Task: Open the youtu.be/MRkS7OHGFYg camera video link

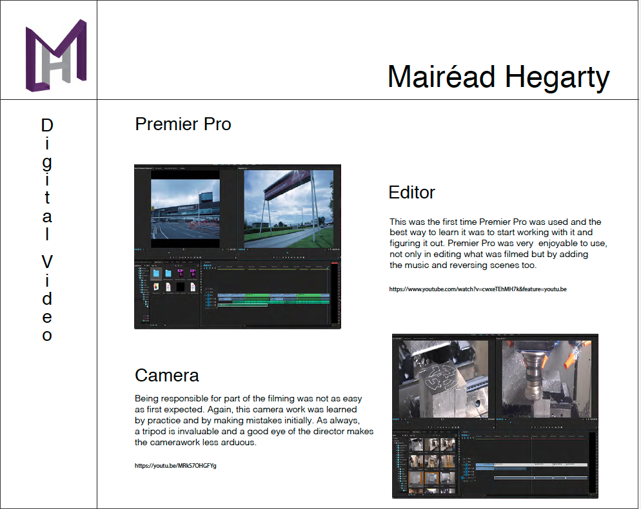Action: click(175, 466)
